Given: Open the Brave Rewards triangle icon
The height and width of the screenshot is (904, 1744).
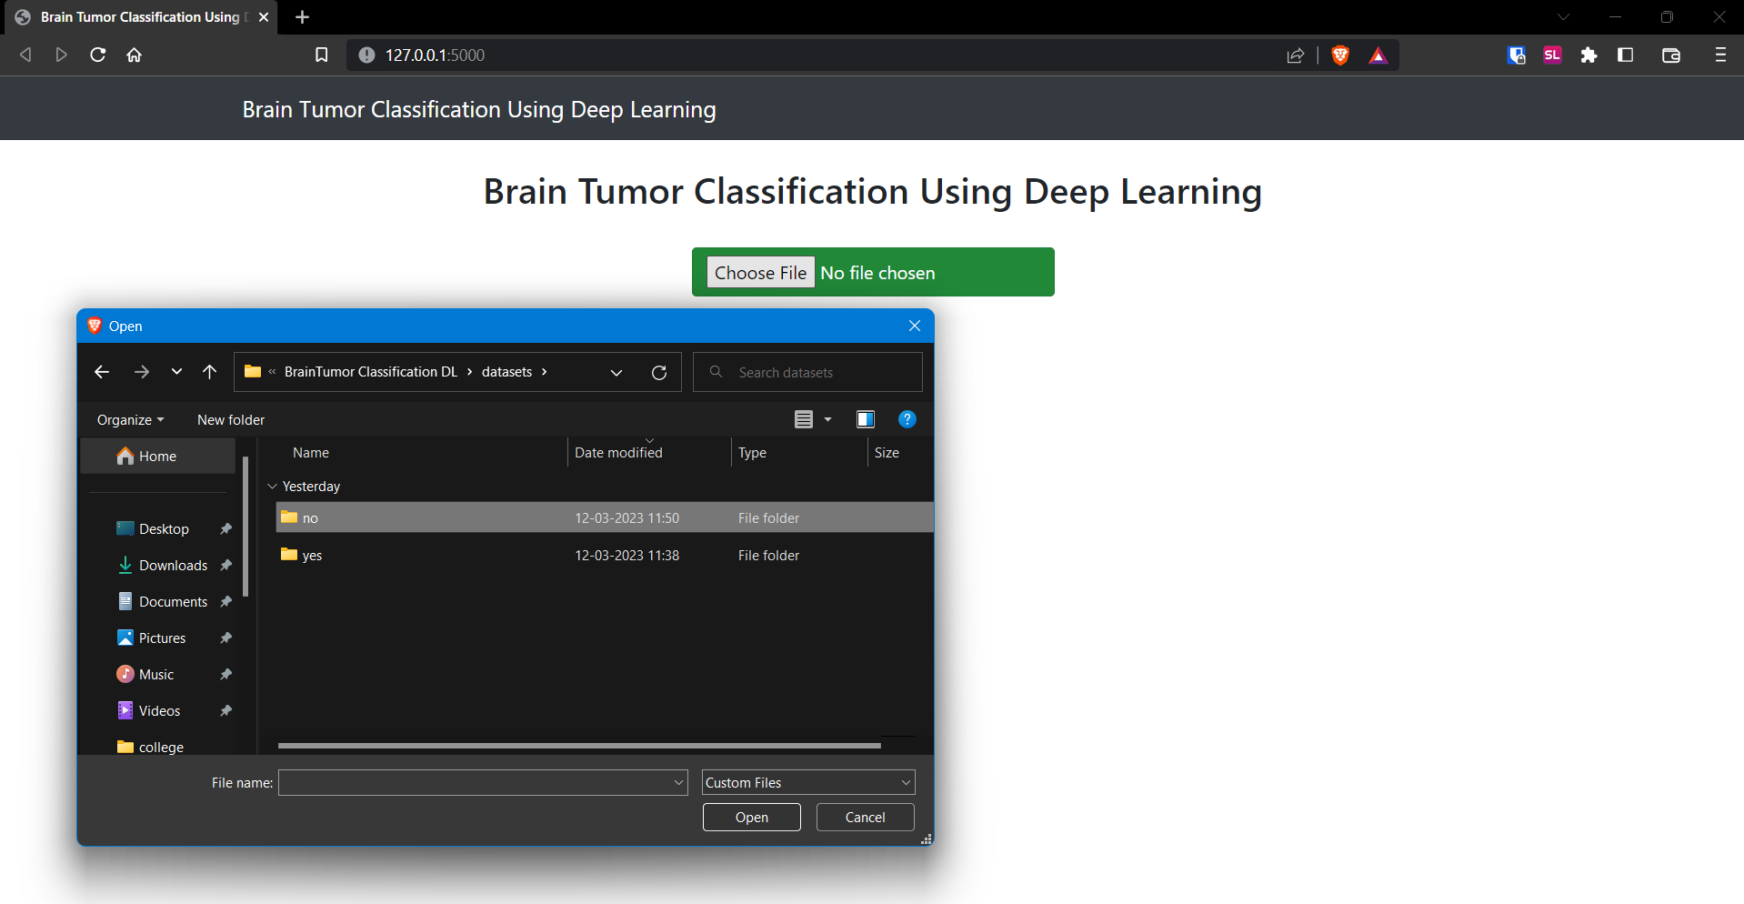Looking at the screenshot, I should (1378, 55).
